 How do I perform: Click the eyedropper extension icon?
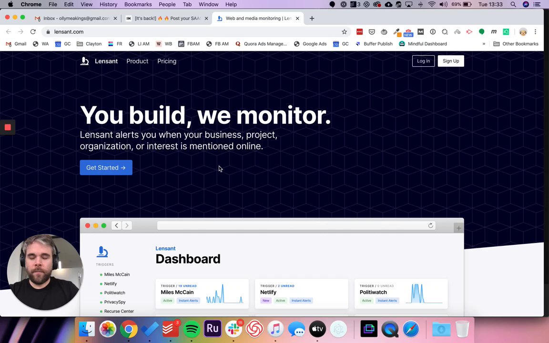point(396,32)
